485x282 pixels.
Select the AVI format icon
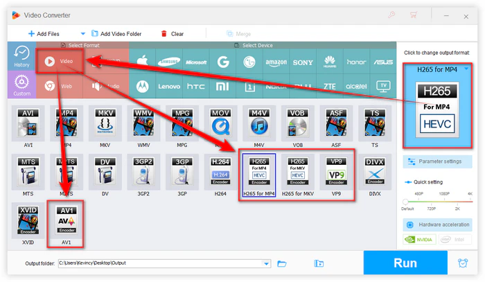pos(28,123)
